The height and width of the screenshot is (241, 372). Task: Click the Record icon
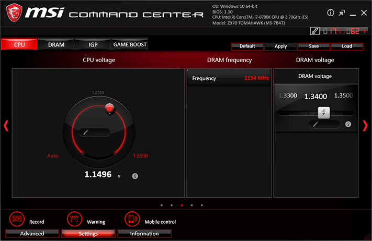point(17,219)
